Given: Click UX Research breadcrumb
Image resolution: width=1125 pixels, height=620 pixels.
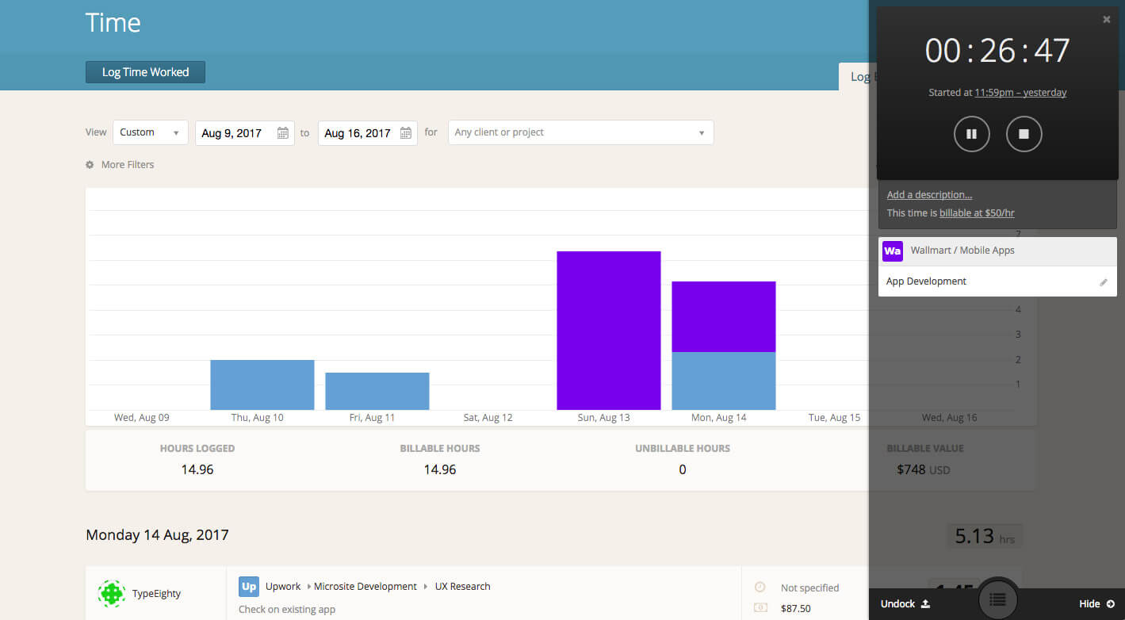Looking at the screenshot, I should point(462,587).
